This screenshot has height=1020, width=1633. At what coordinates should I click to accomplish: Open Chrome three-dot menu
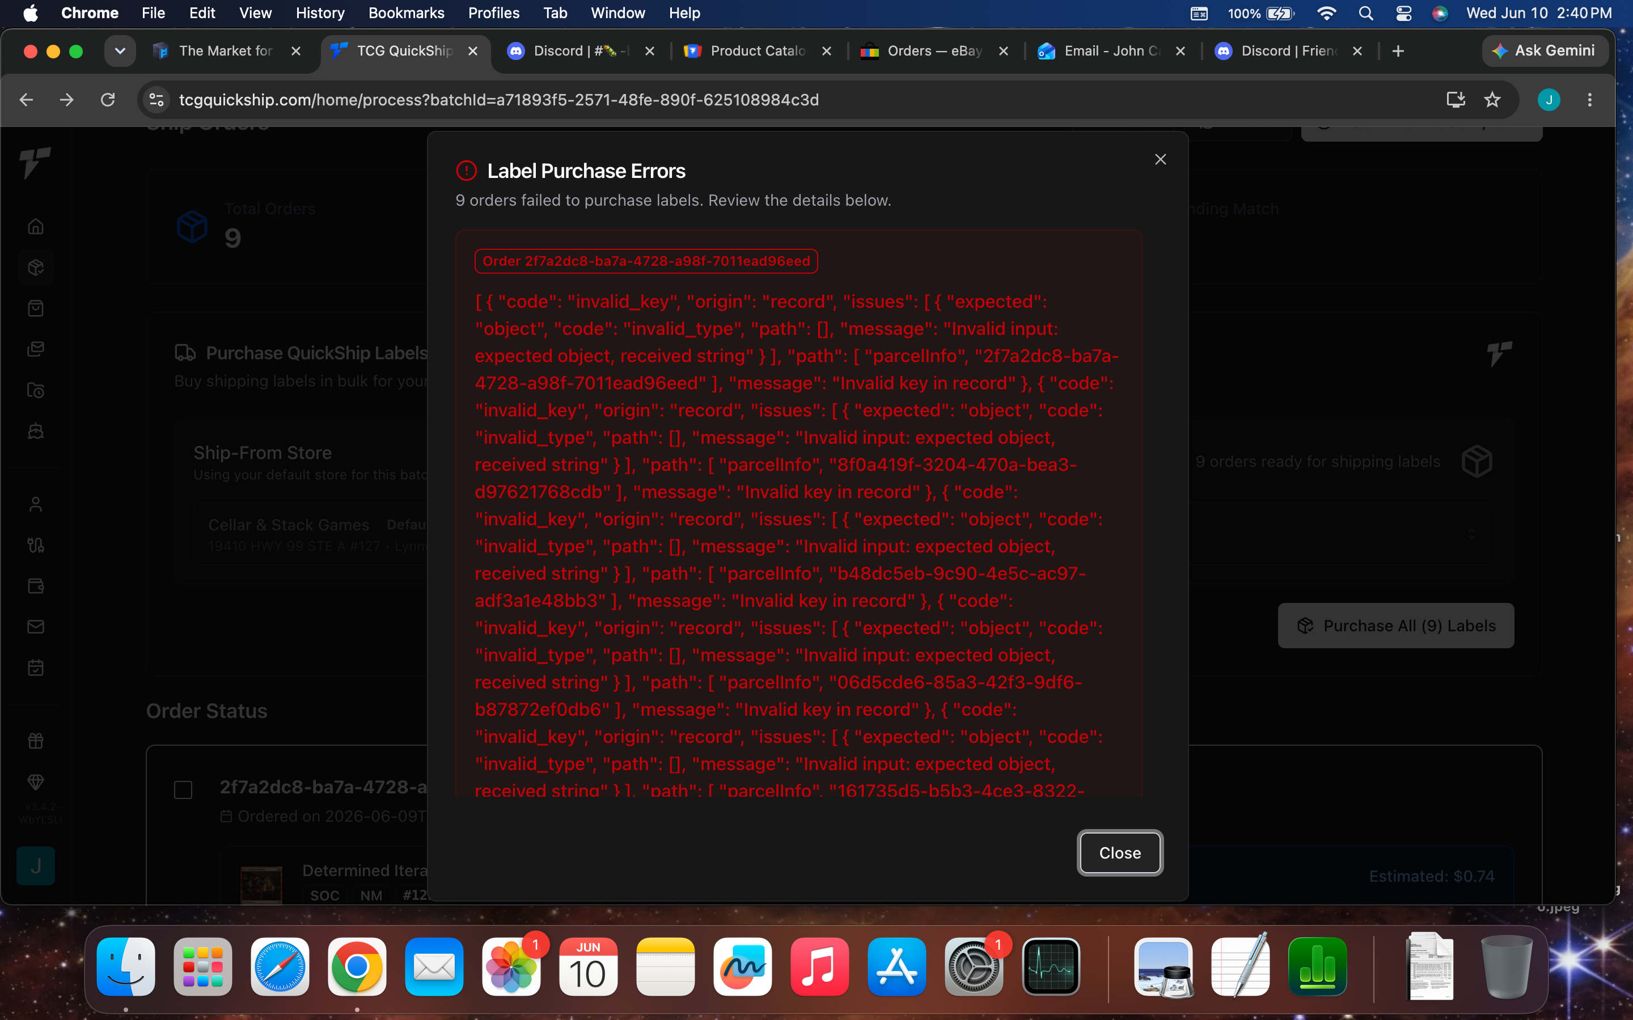coord(1590,100)
